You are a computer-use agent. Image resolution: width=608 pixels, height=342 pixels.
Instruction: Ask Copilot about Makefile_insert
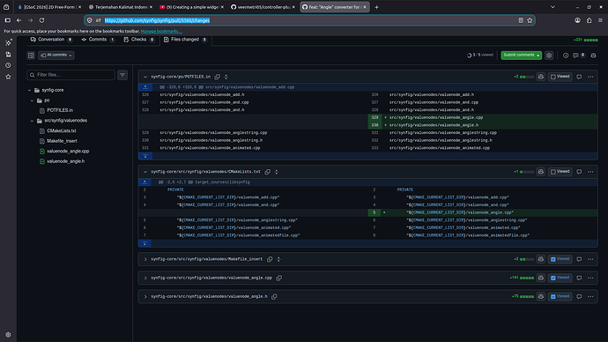[541, 259]
